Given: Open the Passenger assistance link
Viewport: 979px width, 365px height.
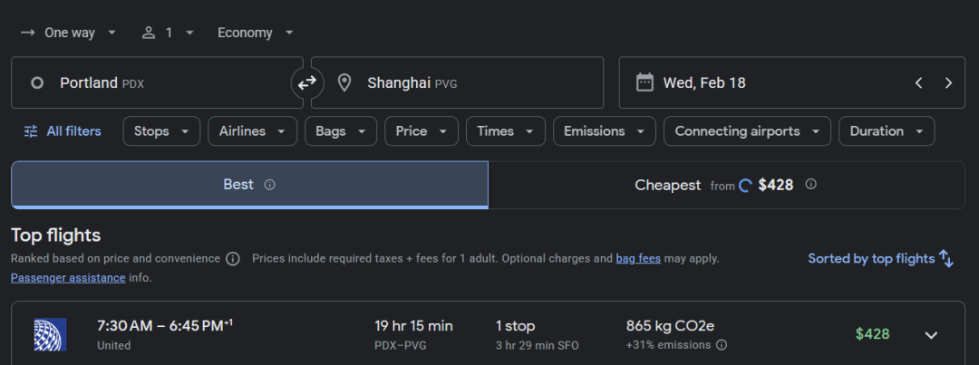Looking at the screenshot, I should pyautogui.click(x=68, y=278).
